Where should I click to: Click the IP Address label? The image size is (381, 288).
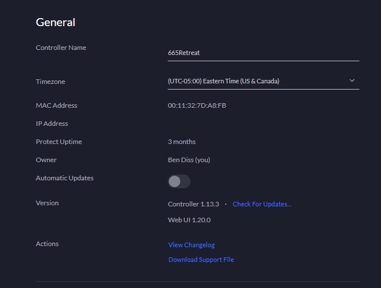pos(52,124)
